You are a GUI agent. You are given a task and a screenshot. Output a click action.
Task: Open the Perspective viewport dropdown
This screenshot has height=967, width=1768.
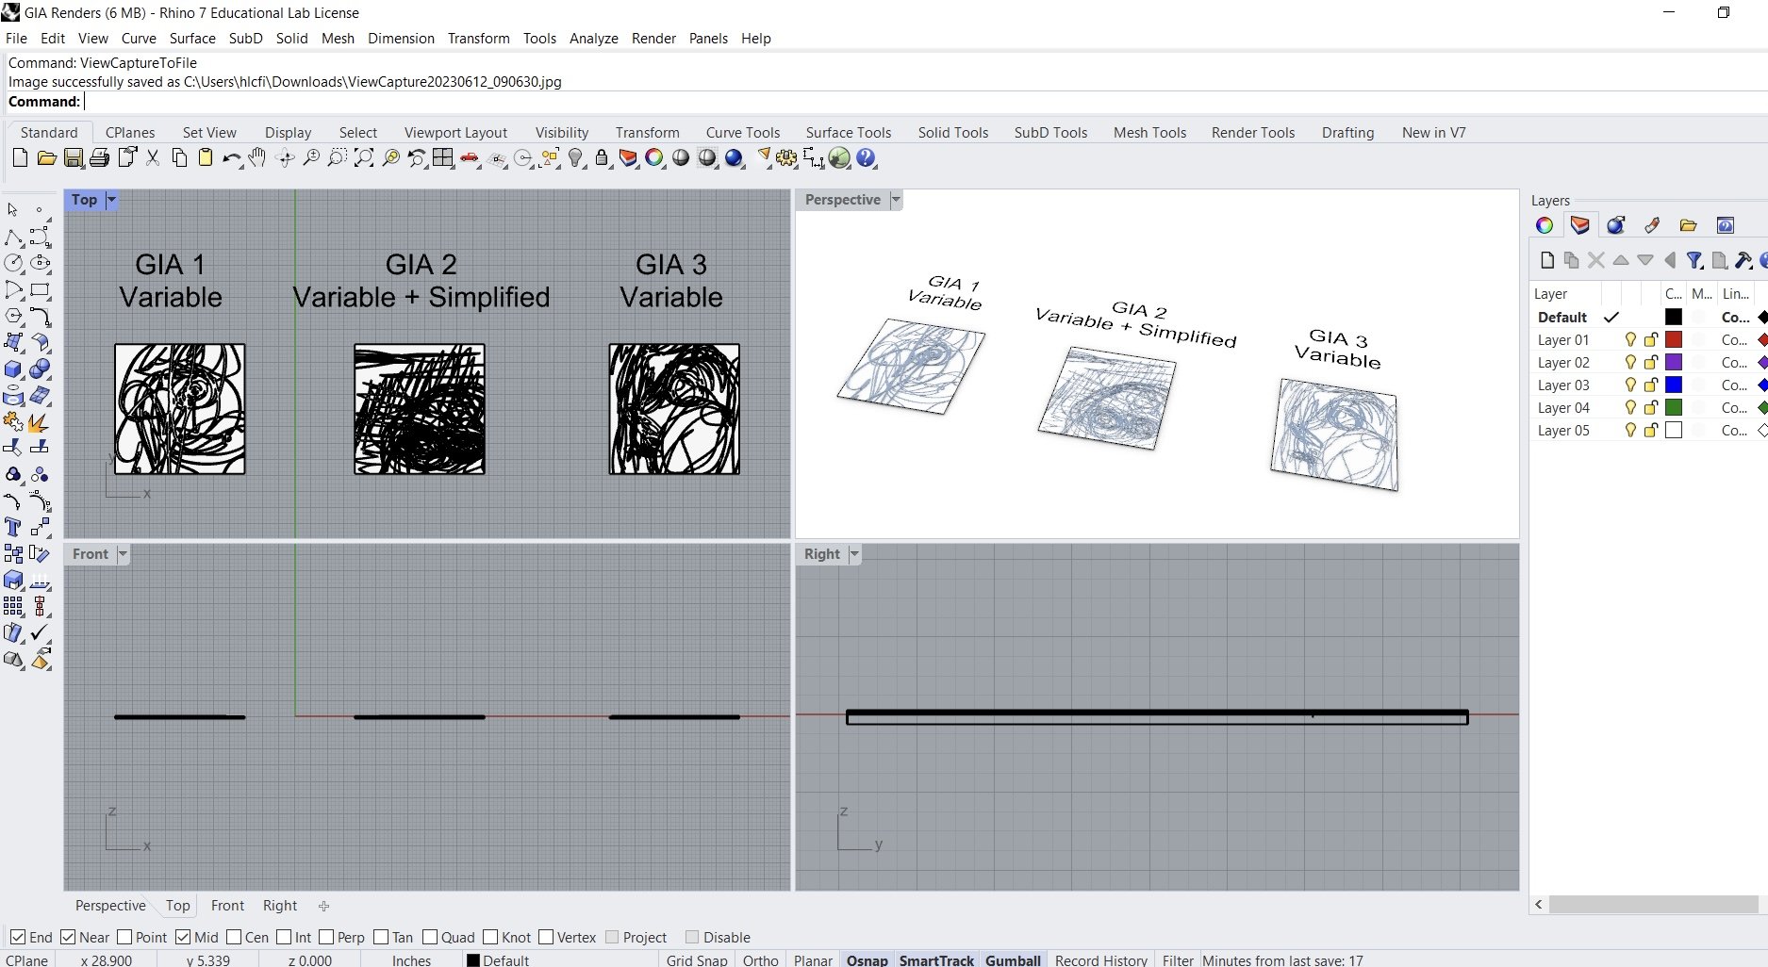[x=894, y=200]
